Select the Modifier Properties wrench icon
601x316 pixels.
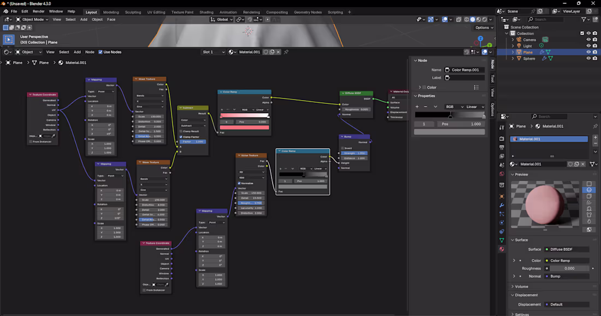coord(502,205)
